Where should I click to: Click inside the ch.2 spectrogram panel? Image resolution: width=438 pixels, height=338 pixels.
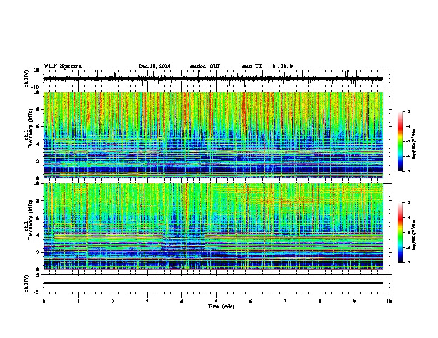click(213, 226)
